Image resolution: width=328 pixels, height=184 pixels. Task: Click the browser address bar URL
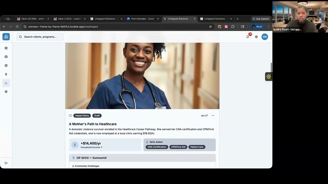pos(63,27)
